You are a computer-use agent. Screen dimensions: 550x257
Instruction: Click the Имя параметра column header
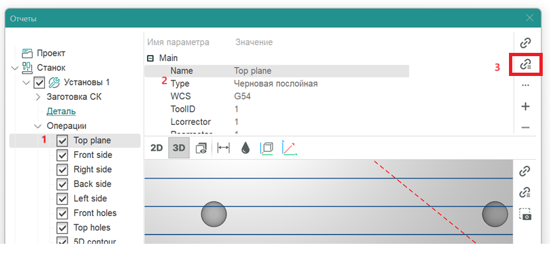click(178, 42)
